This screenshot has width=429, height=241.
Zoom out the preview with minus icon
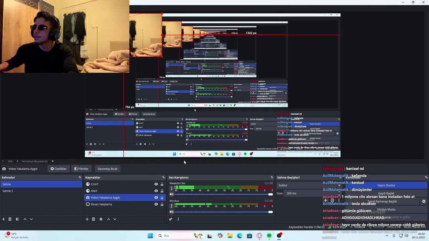(3, 161)
